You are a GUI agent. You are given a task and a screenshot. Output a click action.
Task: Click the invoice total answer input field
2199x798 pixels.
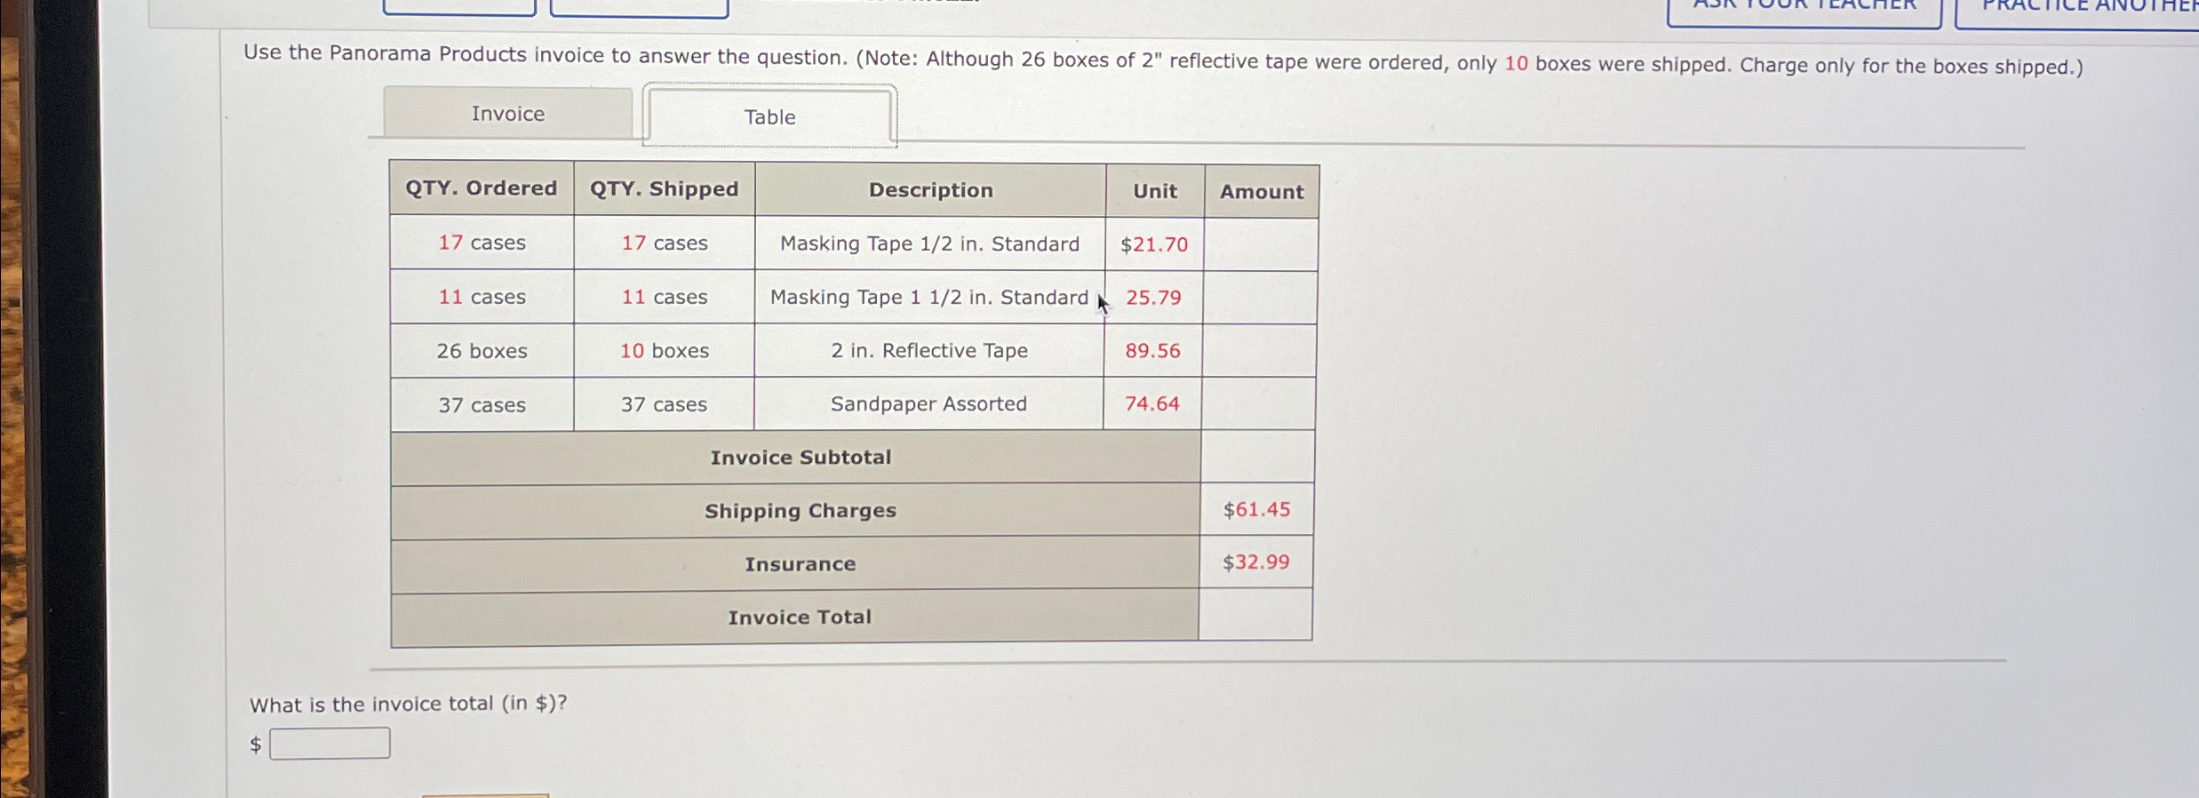tap(329, 744)
